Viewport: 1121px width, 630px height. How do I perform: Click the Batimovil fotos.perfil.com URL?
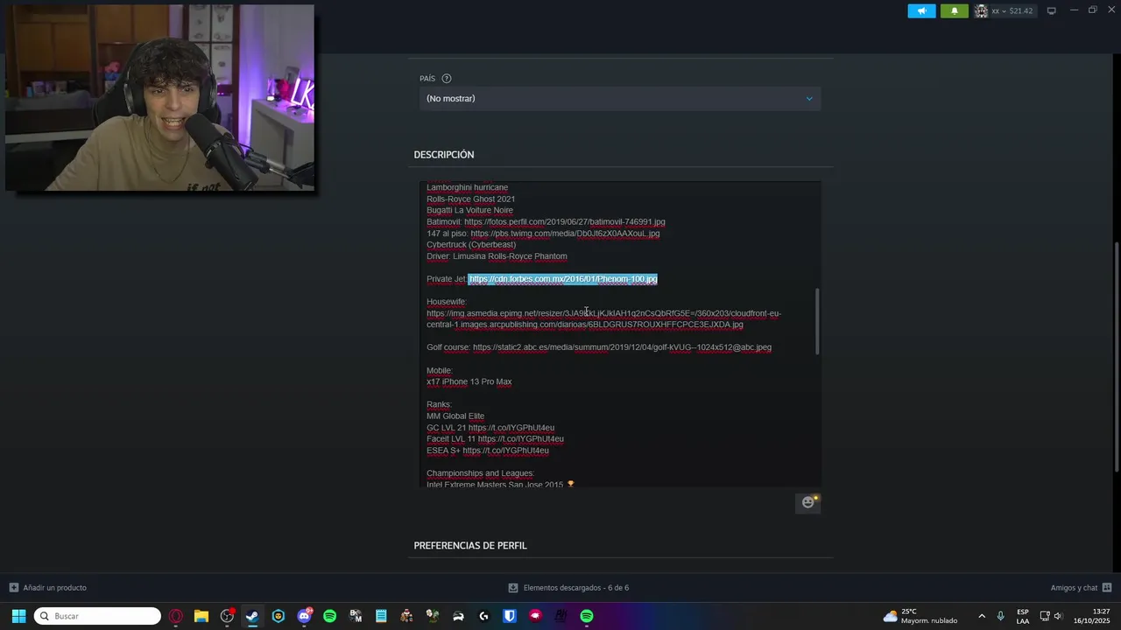565,222
